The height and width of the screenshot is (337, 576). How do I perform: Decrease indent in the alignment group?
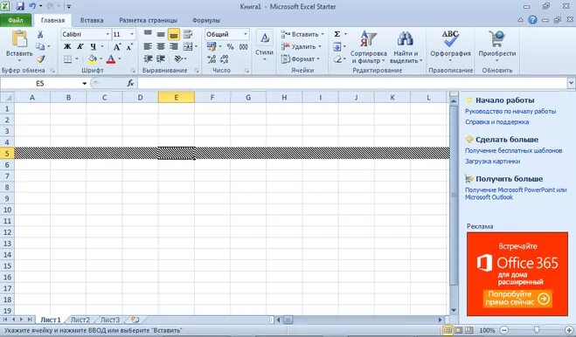pyautogui.click(x=148, y=58)
